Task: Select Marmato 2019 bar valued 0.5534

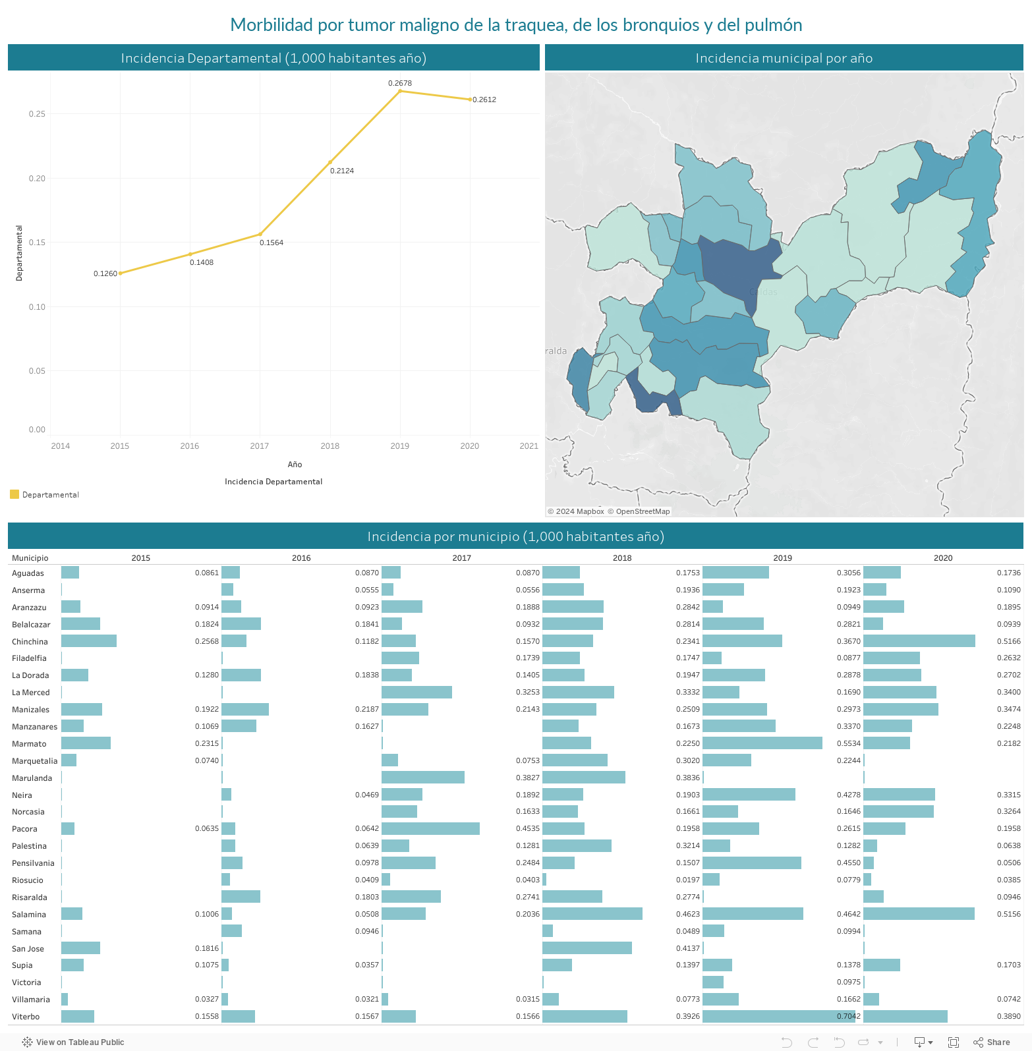Action: pyautogui.click(x=762, y=743)
